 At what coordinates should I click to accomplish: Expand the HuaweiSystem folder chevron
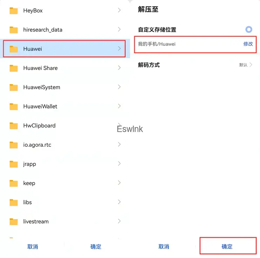(119, 87)
